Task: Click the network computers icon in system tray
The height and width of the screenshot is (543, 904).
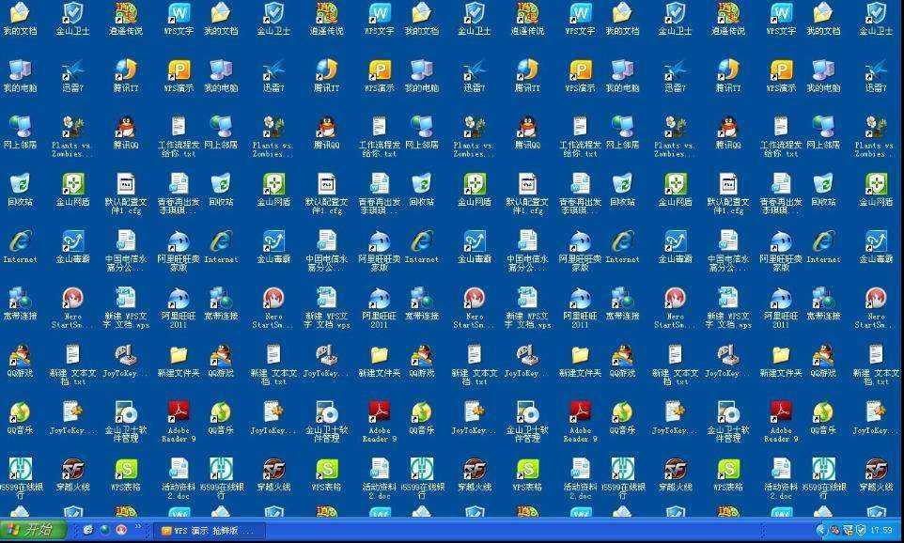Action: pyautogui.click(x=848, y=531)
